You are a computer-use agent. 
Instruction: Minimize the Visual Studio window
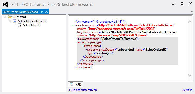click(173, 4)
